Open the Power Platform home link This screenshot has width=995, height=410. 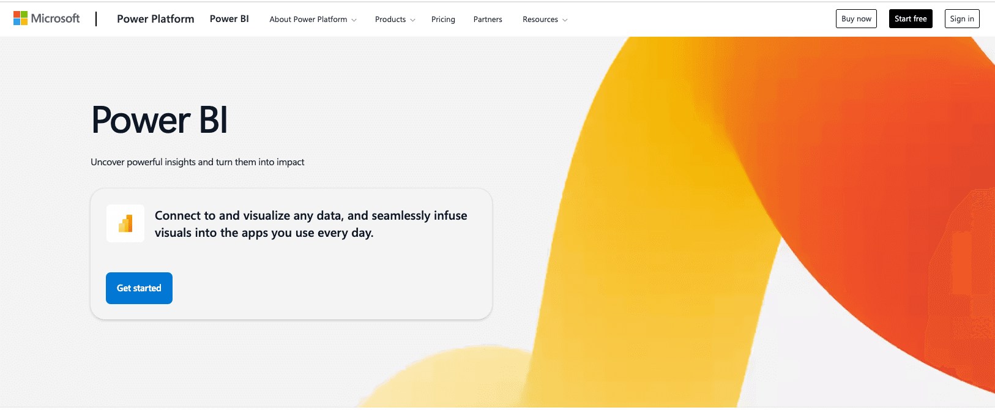click(x=155, y=19)
